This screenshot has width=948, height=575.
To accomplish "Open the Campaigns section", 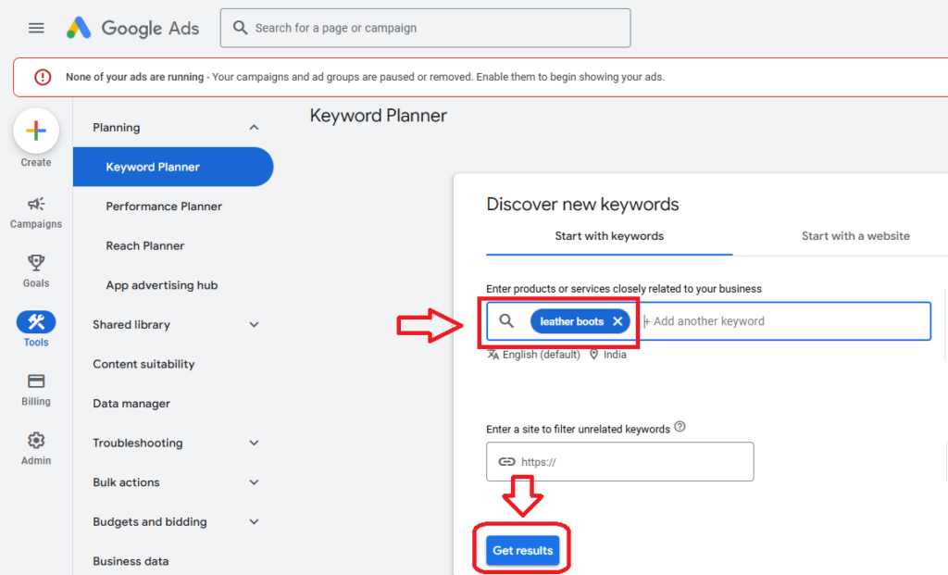I will click(x=36, y=212).
